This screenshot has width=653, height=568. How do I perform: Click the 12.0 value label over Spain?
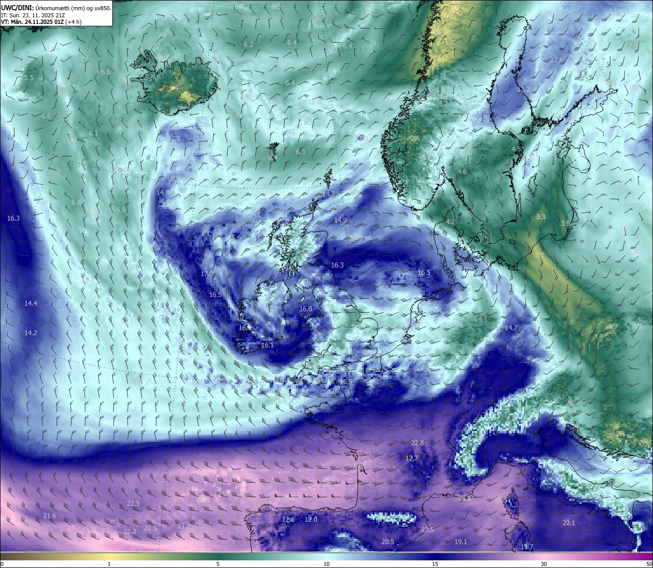click(311, 519)
